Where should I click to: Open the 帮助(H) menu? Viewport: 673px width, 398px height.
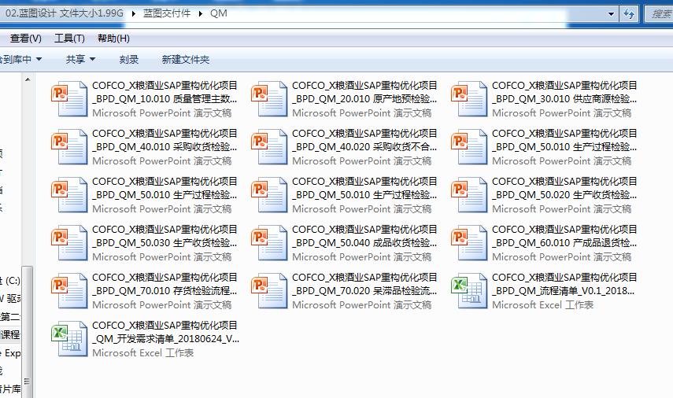point(113,39)
